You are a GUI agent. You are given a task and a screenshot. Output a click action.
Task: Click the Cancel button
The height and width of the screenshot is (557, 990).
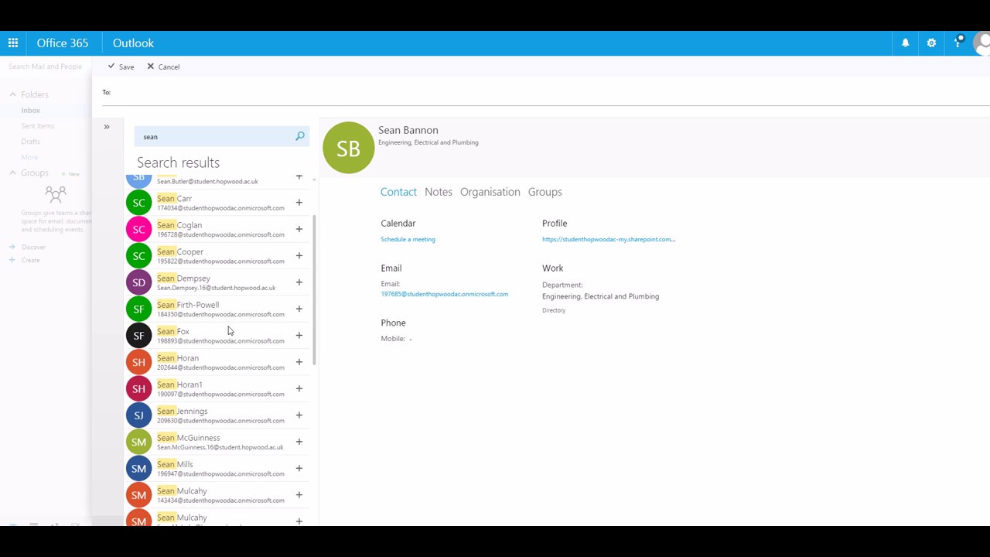(163, 67)
